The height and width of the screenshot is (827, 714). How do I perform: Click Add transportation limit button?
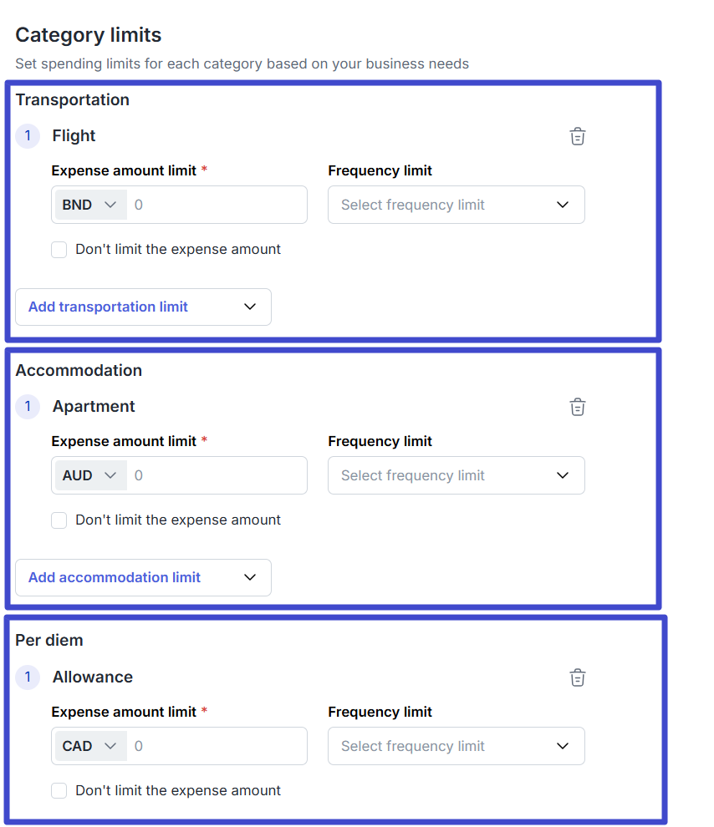[143, 307]
